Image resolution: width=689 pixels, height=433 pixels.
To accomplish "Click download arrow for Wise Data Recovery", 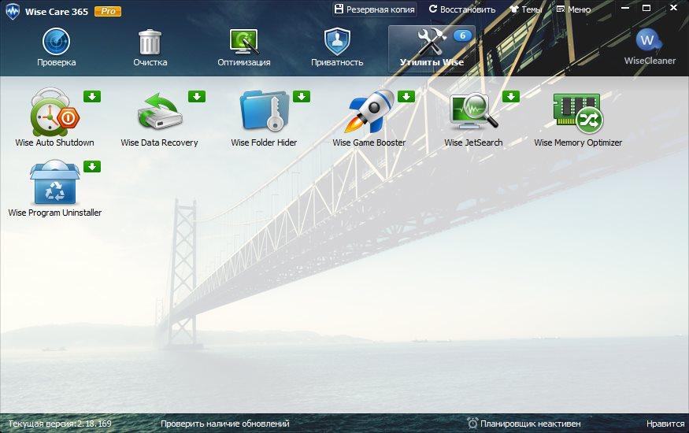I will (x=197, y=96).
